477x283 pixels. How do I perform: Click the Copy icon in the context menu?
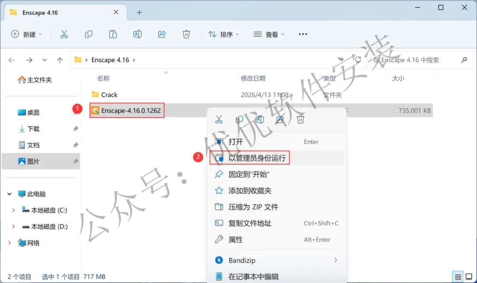click(239, 120)
